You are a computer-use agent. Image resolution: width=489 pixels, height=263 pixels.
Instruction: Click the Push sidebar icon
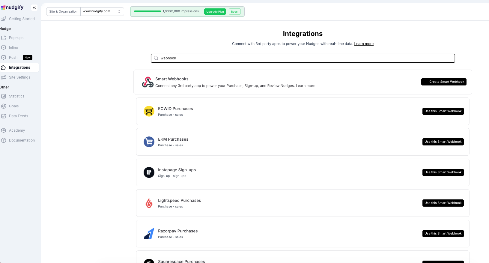tap(4, 58)
